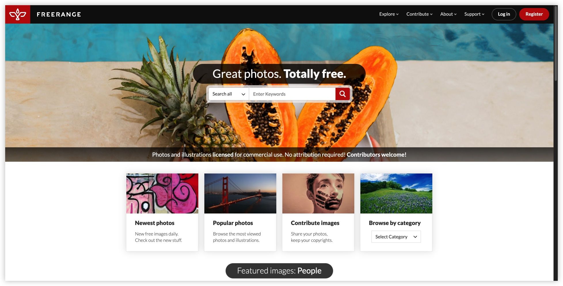Open the Popular photos heading link
This screenshot has width=563, height=286.
(x=233, y=223)
